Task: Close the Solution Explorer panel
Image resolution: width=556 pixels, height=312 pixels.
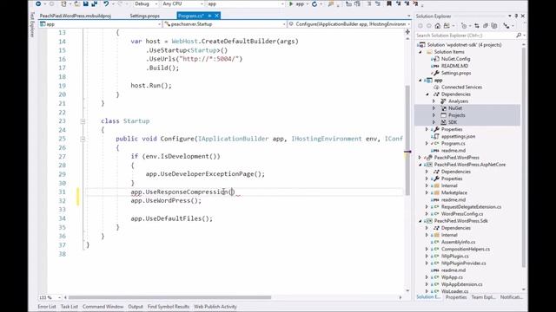Action: pos(523,16)
